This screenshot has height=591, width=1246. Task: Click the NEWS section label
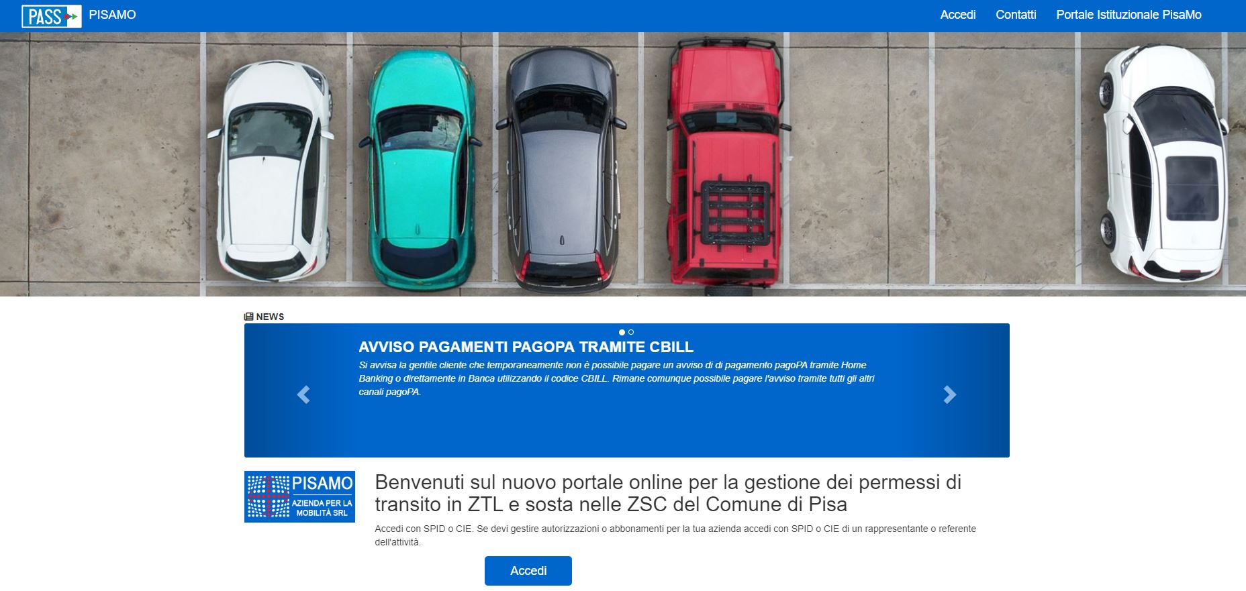click(270, 317)
